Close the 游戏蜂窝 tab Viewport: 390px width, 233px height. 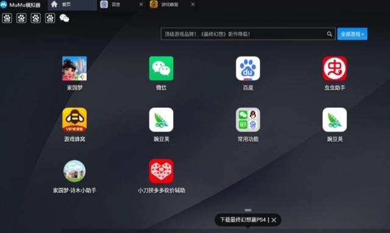[x=193, y=4]
